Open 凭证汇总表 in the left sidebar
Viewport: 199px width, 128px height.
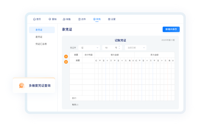[x=41, y=44]
